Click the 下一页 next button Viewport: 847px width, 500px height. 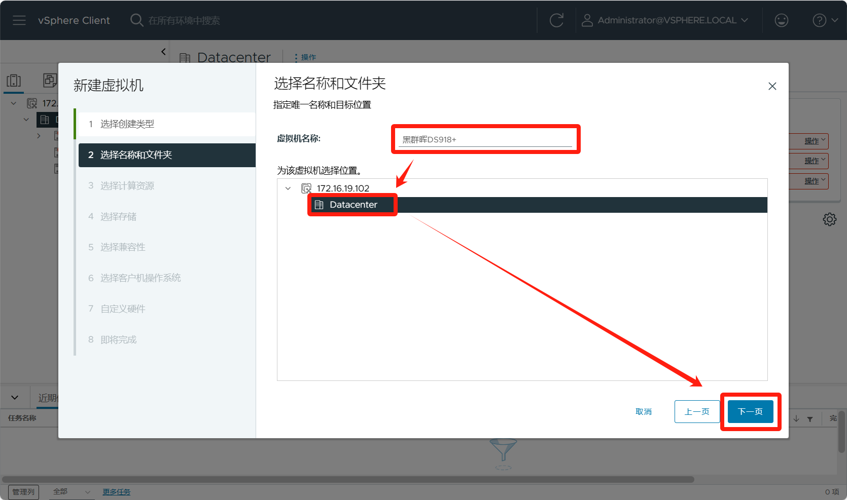(x=750, y=411)
